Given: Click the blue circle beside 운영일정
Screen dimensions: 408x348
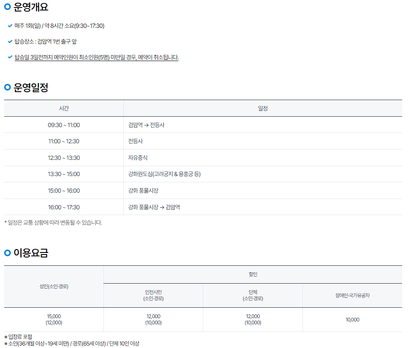Looking at the screenshot, I should tap(7, 87).
